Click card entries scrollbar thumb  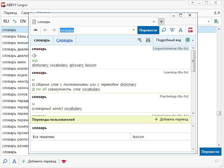tap(193, 61)
